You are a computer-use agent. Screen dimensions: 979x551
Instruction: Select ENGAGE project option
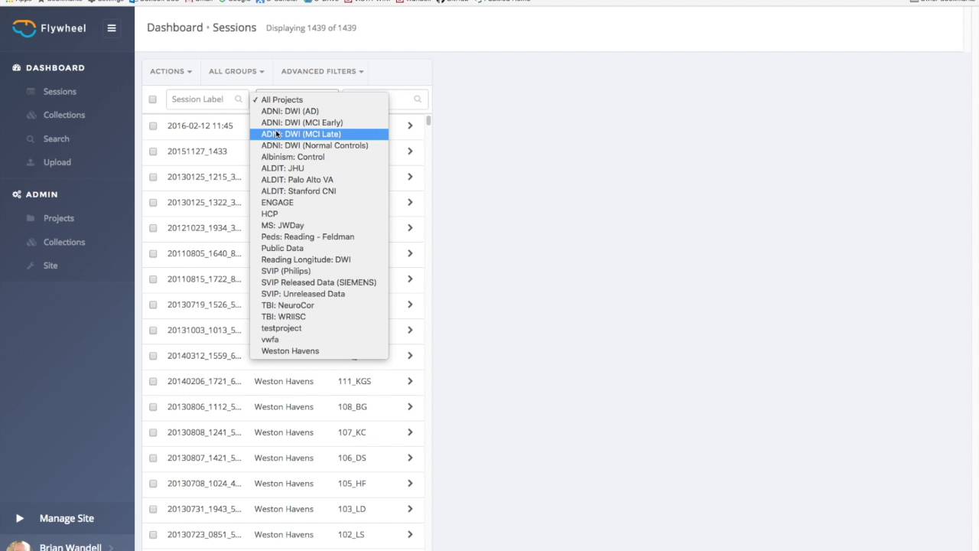click(319, 203)
